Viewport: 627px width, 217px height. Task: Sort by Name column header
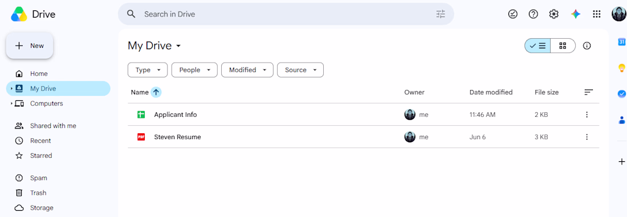pyautogui.click(x=140, y=92)
